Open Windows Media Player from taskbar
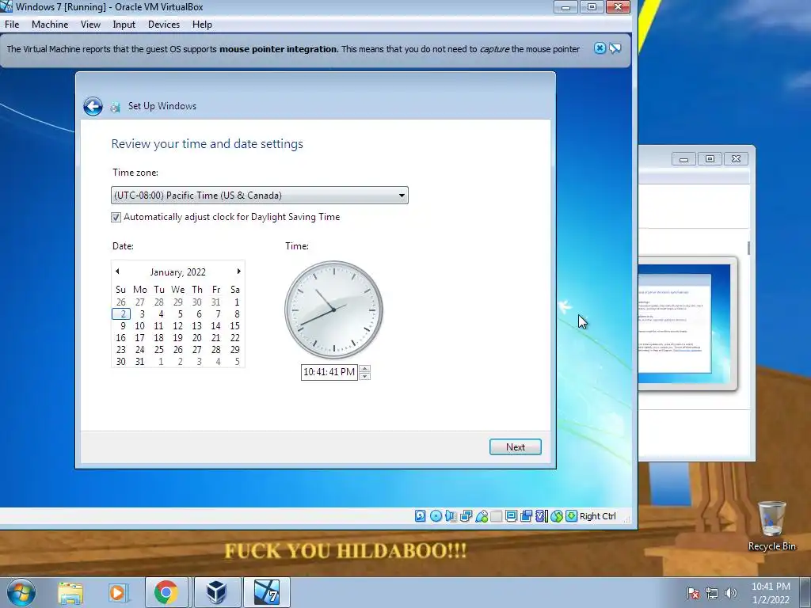Image resolution: width=811 pixels, height=608 pixels. click(118, 592)
